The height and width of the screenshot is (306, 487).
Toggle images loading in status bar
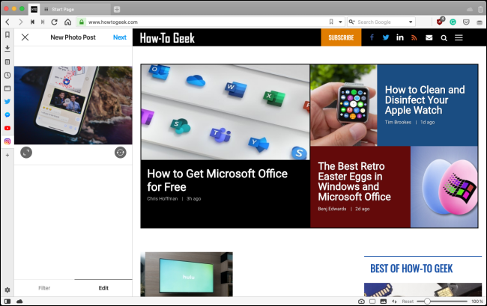click(384, 302)
